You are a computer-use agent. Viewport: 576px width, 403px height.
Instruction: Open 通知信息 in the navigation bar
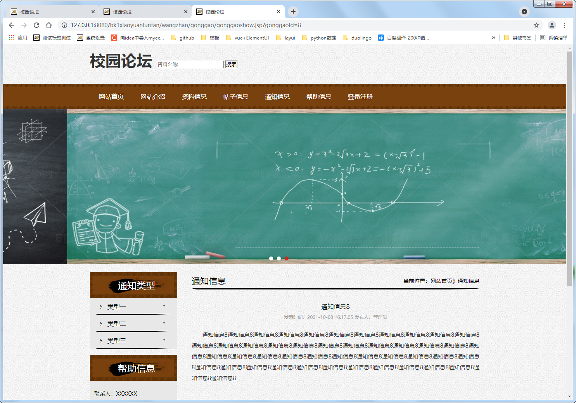pos(277,96)
